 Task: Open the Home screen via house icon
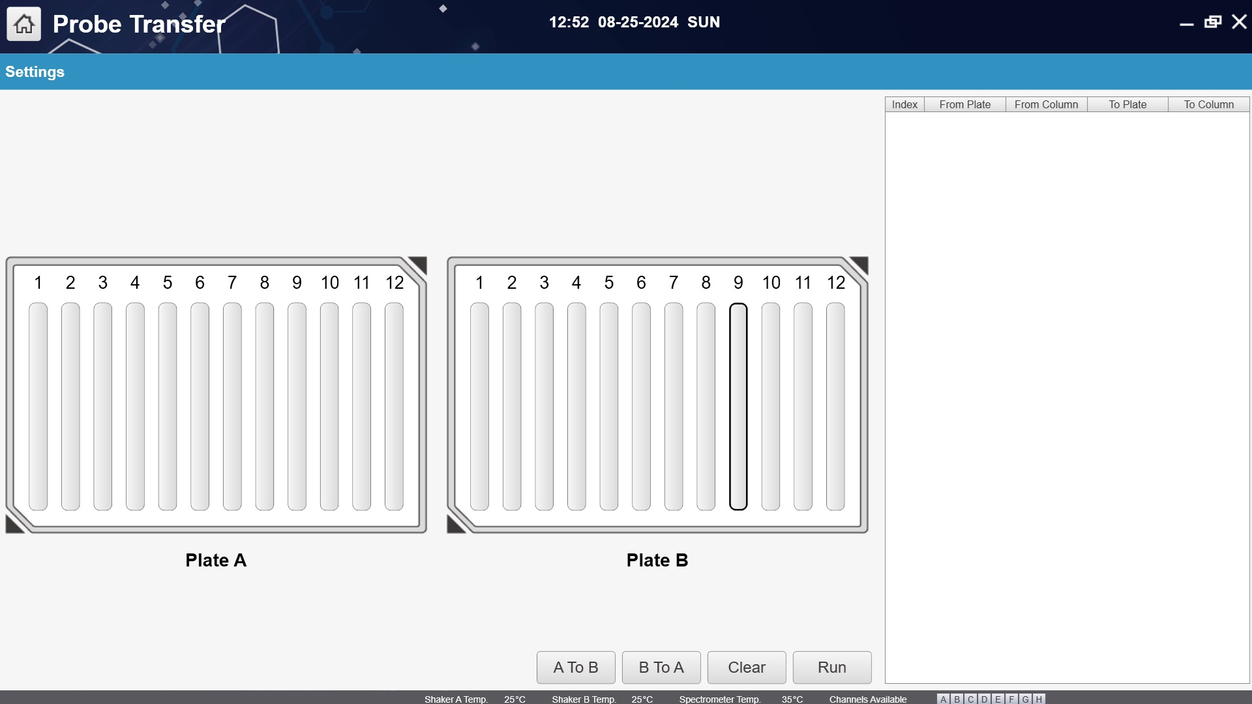point(24,24)
